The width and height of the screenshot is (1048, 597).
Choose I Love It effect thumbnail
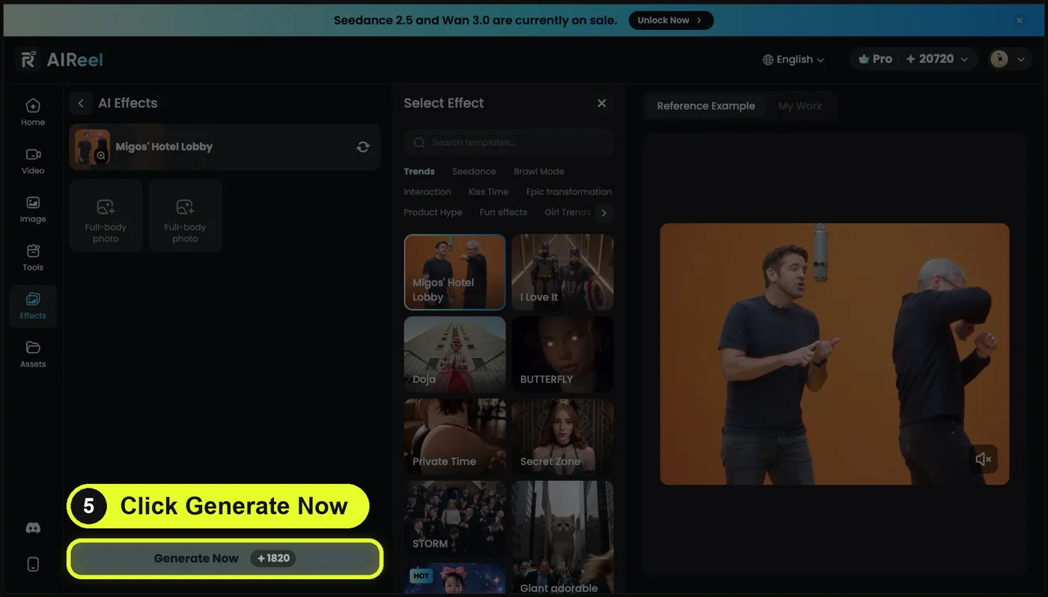pos(563,272)
